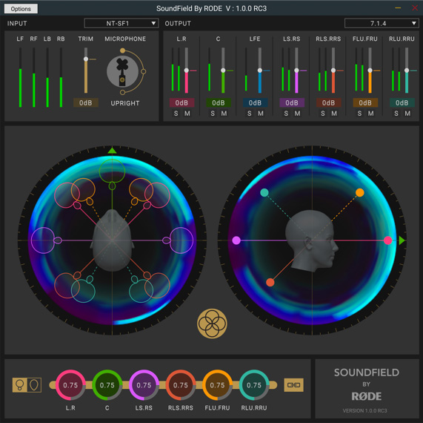Select cardioid polar pattern mode icon
The image size is (423, 423).
34,385
